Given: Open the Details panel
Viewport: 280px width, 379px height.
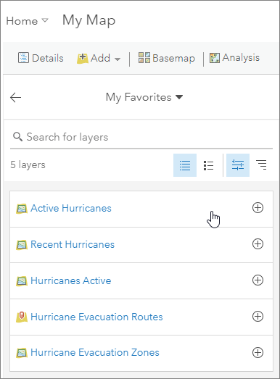Looking at the screenshot, I should pos(41,58).
